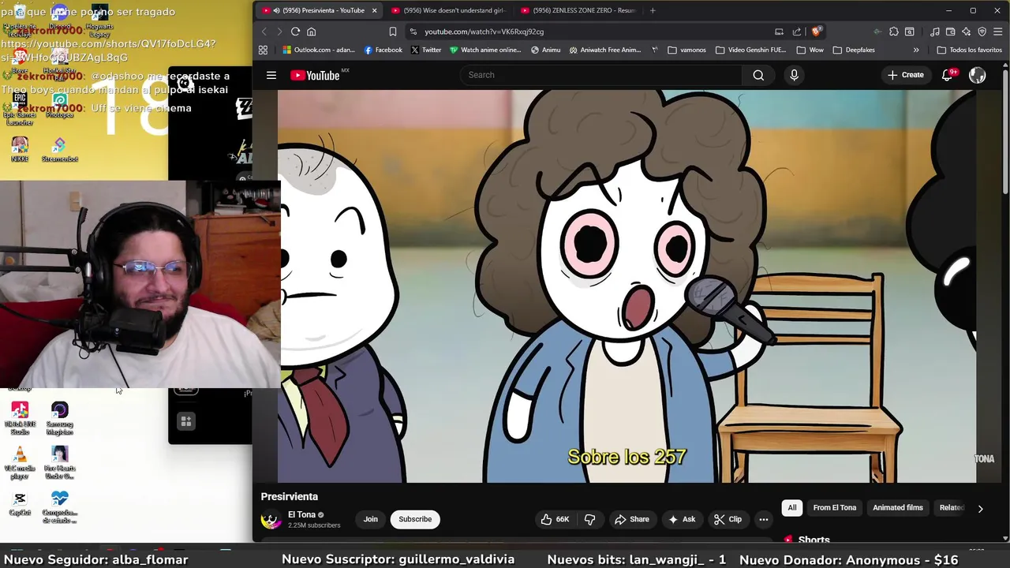This screenshot has width=1010, height=568.
Task: Open the Deepfakes bookmarks folder
Action: pyautogui.click(x=854, y=50)
